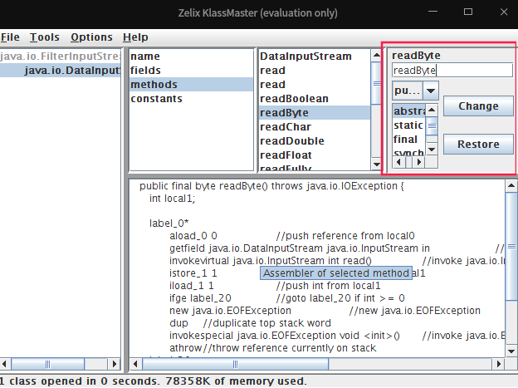Open the Help menu

tap(135, 37)
